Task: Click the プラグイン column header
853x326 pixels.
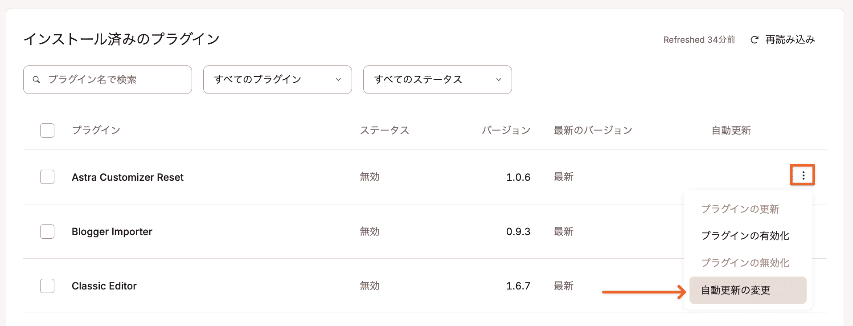Action: (96, 130)
